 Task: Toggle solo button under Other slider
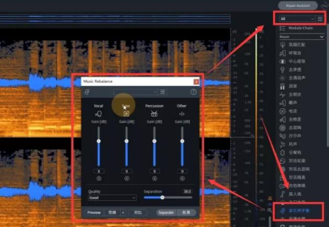click(x=182, y=178)
